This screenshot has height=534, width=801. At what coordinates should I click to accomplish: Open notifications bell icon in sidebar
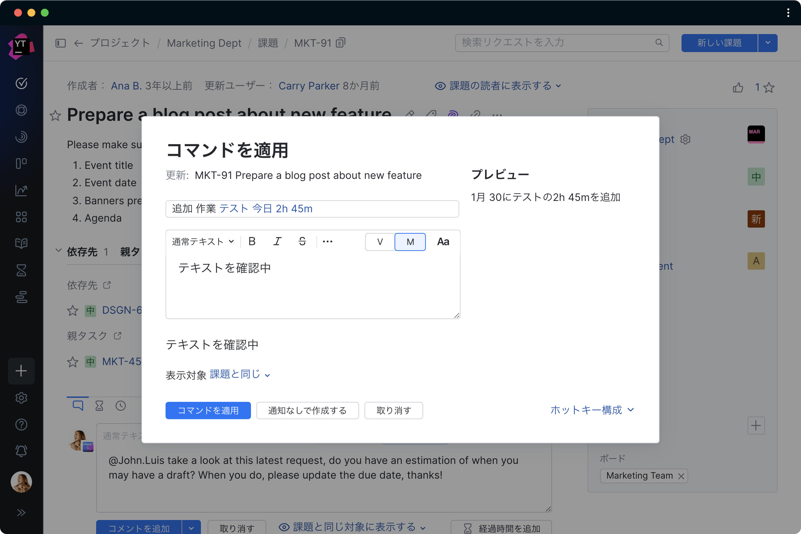[21, 451]
